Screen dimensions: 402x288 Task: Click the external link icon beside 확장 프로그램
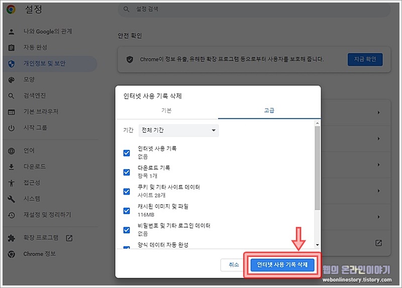coord(69,238)
